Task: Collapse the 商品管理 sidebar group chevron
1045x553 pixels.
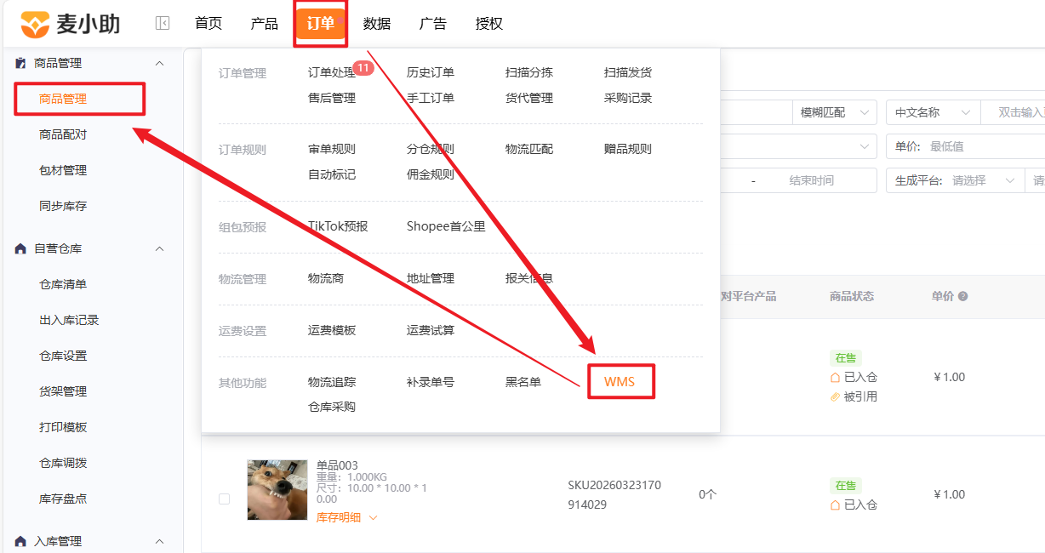Action: [x=159, y=63]
